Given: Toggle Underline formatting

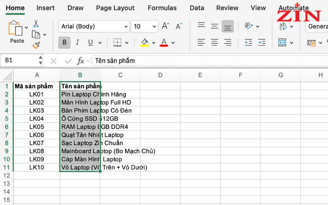Looking at the screenshot, I should pos(90,43).
